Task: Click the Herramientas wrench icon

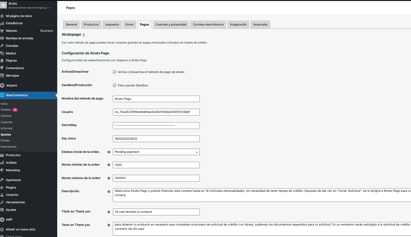Action: 2,202
